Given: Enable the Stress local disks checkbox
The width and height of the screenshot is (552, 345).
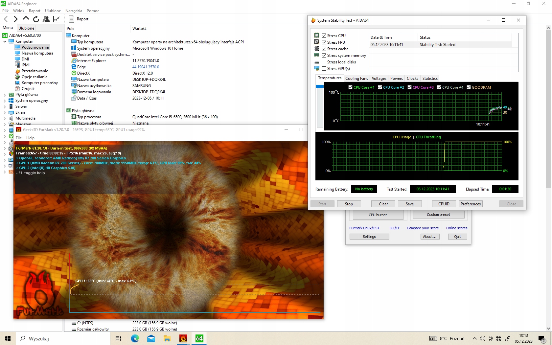Looking at the screenshot, I should pyautogui.click(x=324, y=62).
